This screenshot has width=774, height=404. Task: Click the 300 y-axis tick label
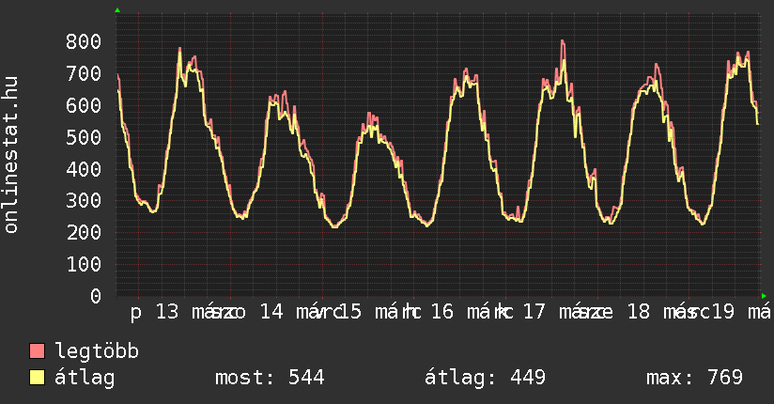coord(84,201)
